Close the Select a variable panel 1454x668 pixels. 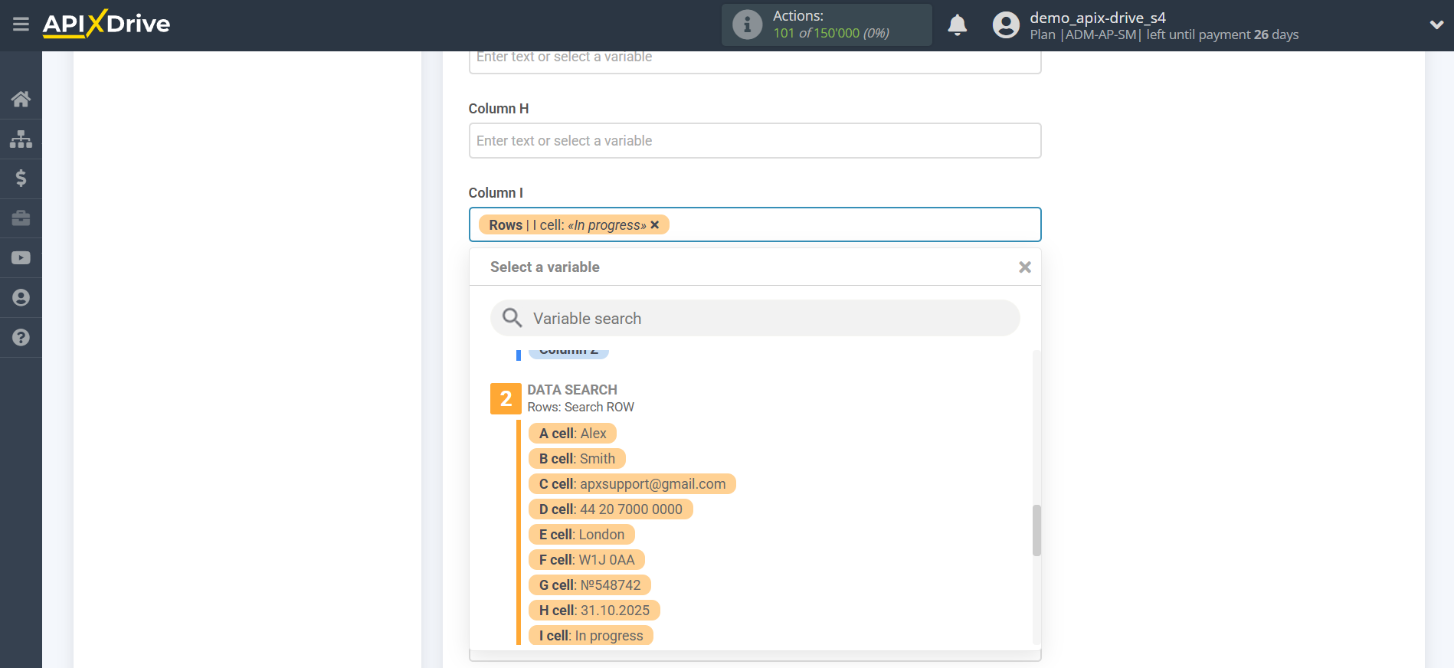(1024, 267)
